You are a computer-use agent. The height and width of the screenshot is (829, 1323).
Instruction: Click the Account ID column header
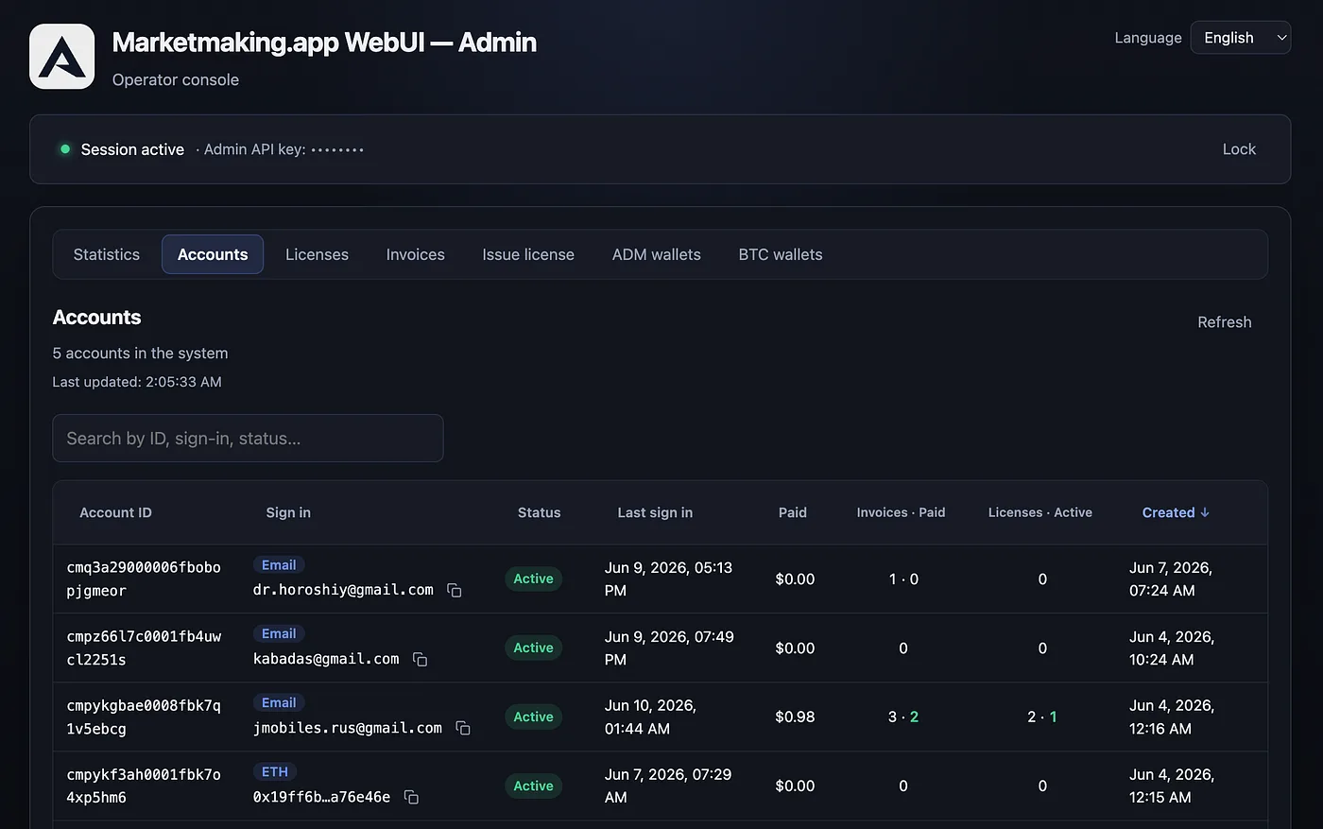pos(115,512)
